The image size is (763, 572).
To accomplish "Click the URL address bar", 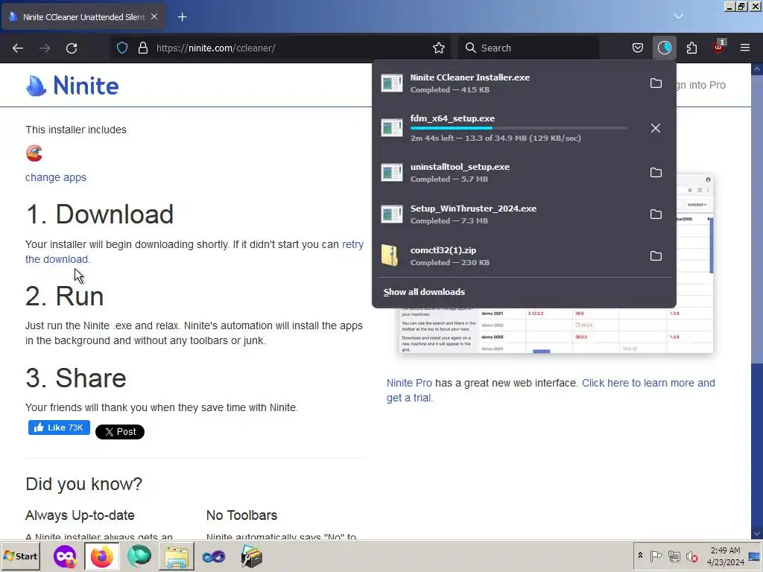I will [292, 48].
